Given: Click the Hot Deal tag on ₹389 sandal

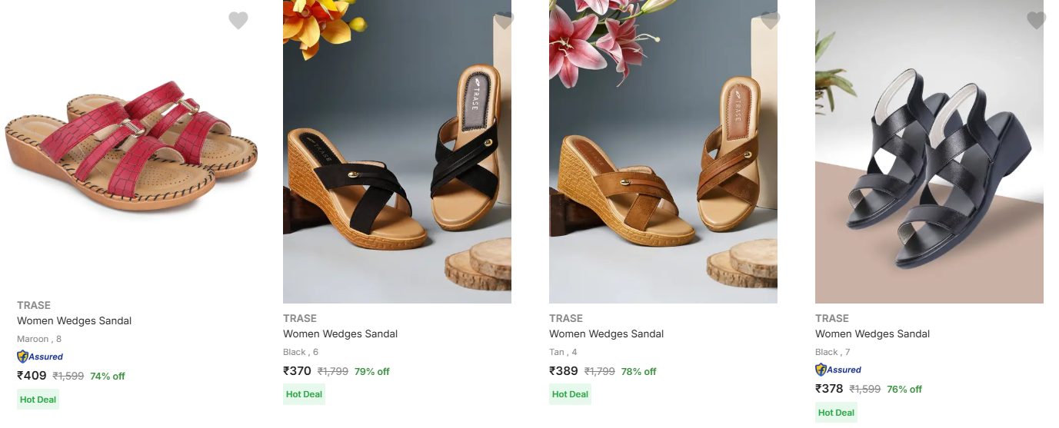Looking at the screenshot, I should (x=571, y=394).
